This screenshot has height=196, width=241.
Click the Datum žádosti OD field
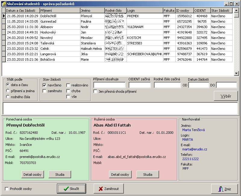(199, 85)
